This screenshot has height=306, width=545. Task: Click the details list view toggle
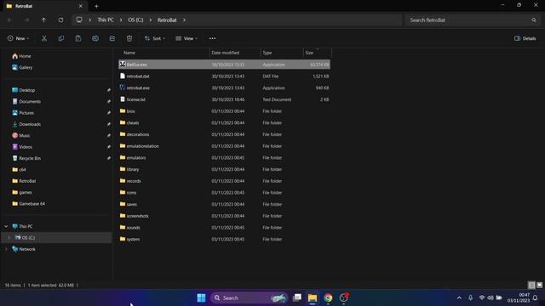(531, 286)
